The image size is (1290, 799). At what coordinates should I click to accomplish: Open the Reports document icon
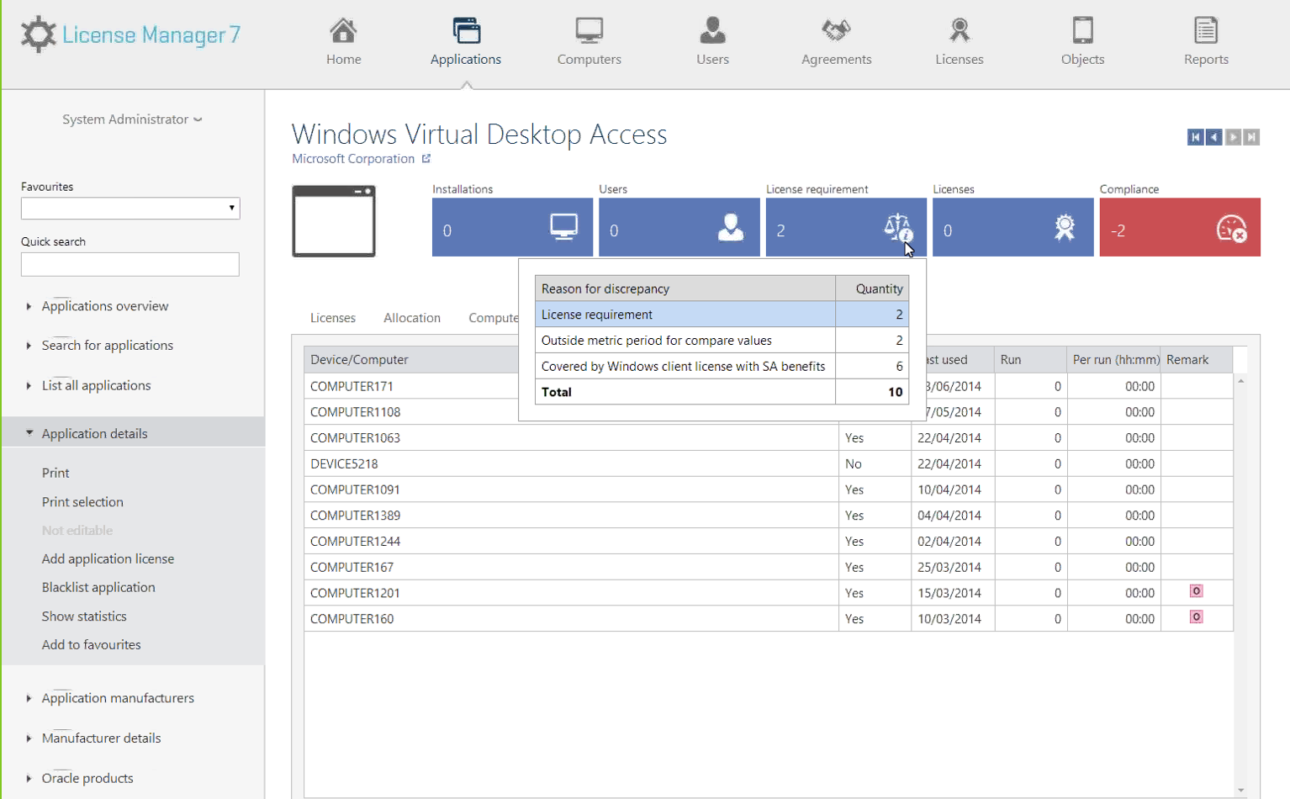pyautogui.click(x=1206, y=32)
